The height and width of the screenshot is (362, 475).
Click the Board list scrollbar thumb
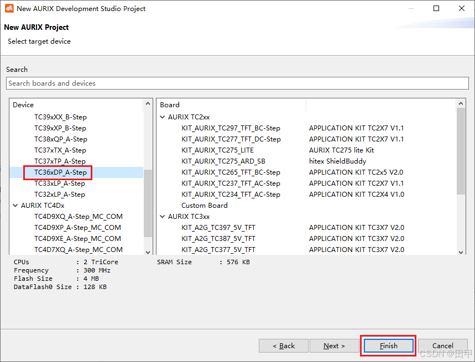pos(461,151)
